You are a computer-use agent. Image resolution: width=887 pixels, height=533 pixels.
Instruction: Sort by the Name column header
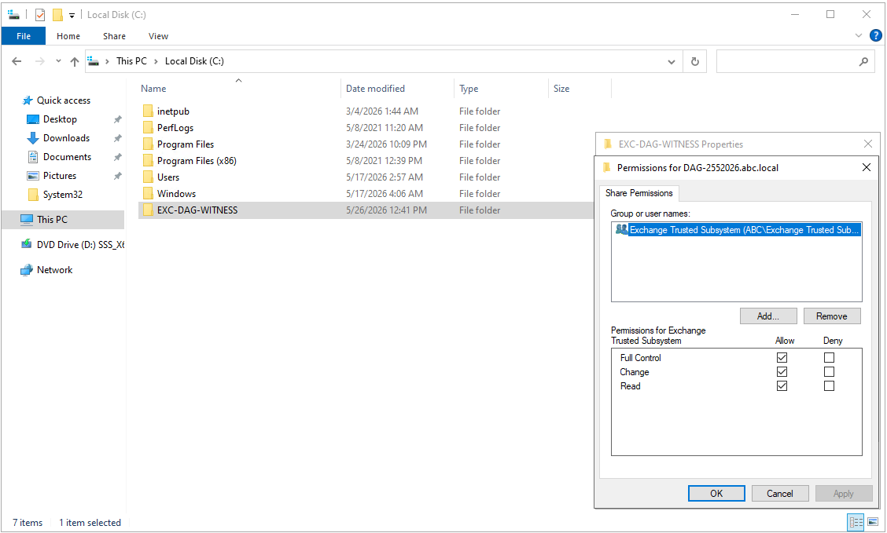point(153,89)
